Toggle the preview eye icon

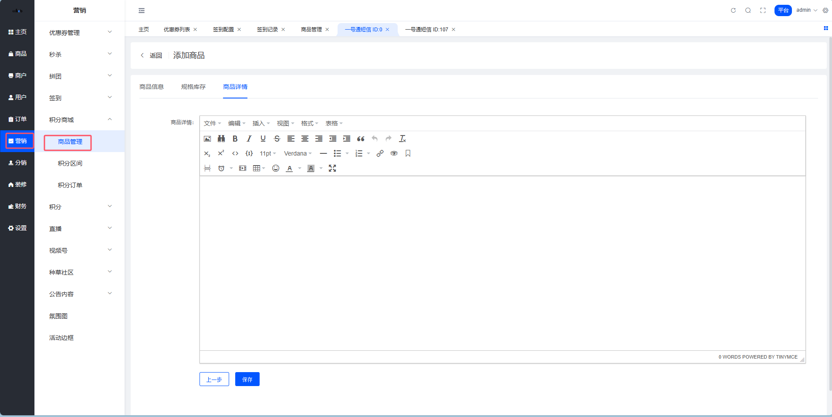click(x=394, y=153)
